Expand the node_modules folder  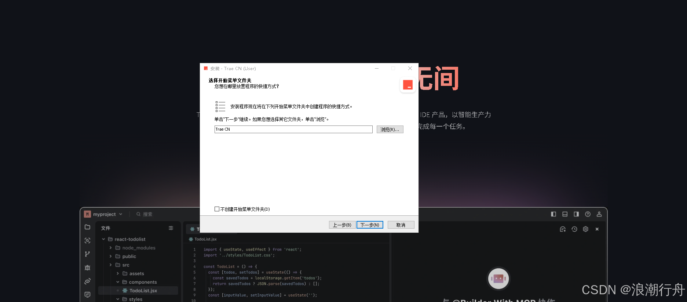[110, 248]
